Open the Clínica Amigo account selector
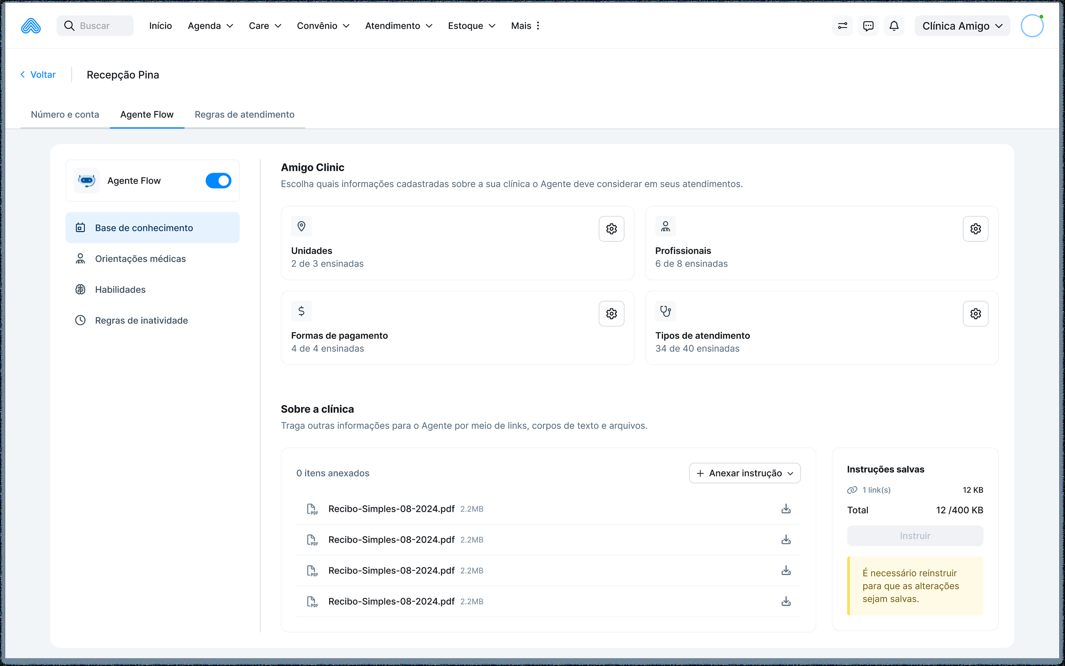Viewport: 1065px width, 666px height. [962, 26]
